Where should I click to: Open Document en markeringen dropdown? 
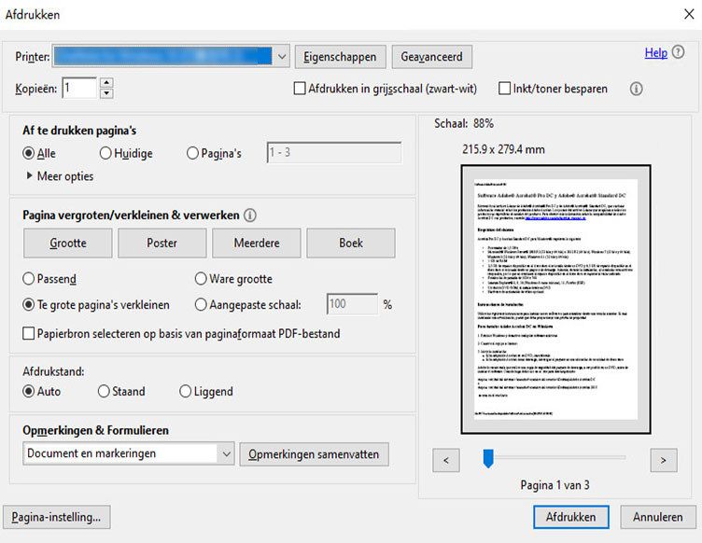129,453
